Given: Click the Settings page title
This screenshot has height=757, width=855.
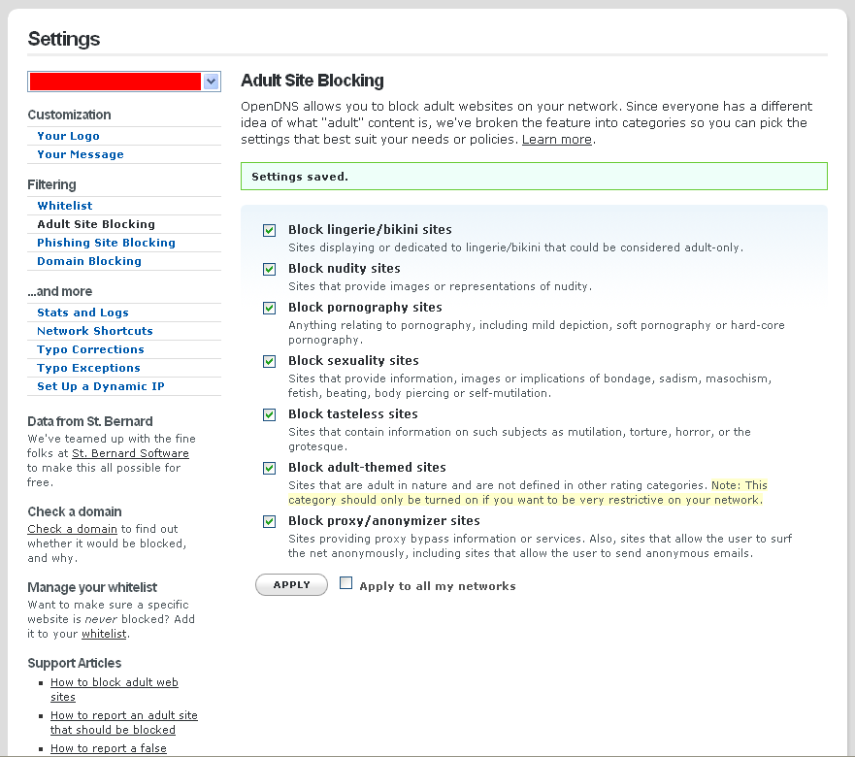Looking at the screenshot, I should pos(64,39).
